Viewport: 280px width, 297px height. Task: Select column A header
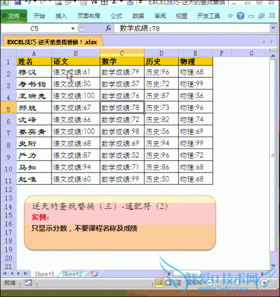point(34,53)
